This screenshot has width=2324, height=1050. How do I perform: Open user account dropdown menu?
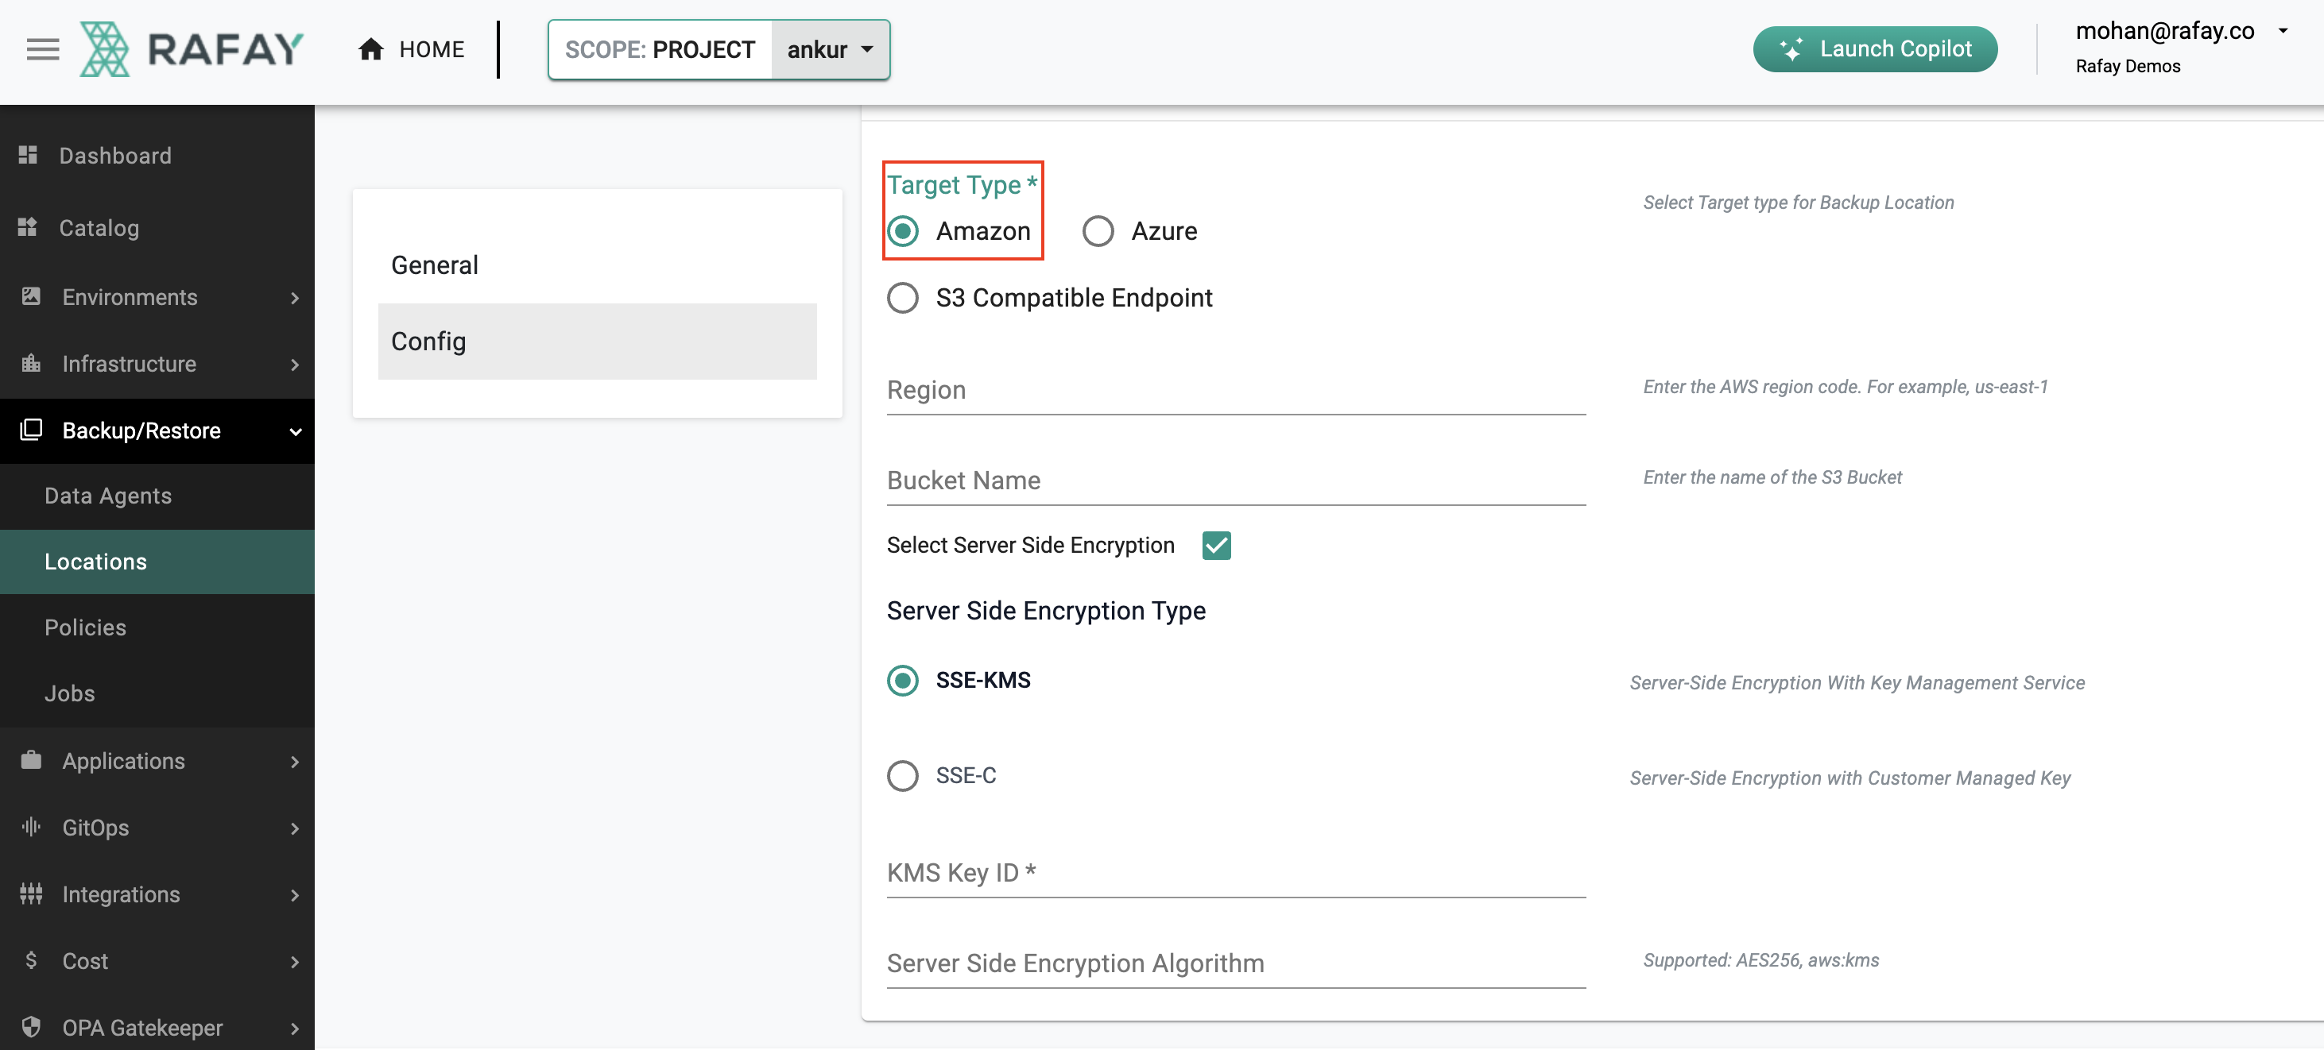pos(2287,27)
